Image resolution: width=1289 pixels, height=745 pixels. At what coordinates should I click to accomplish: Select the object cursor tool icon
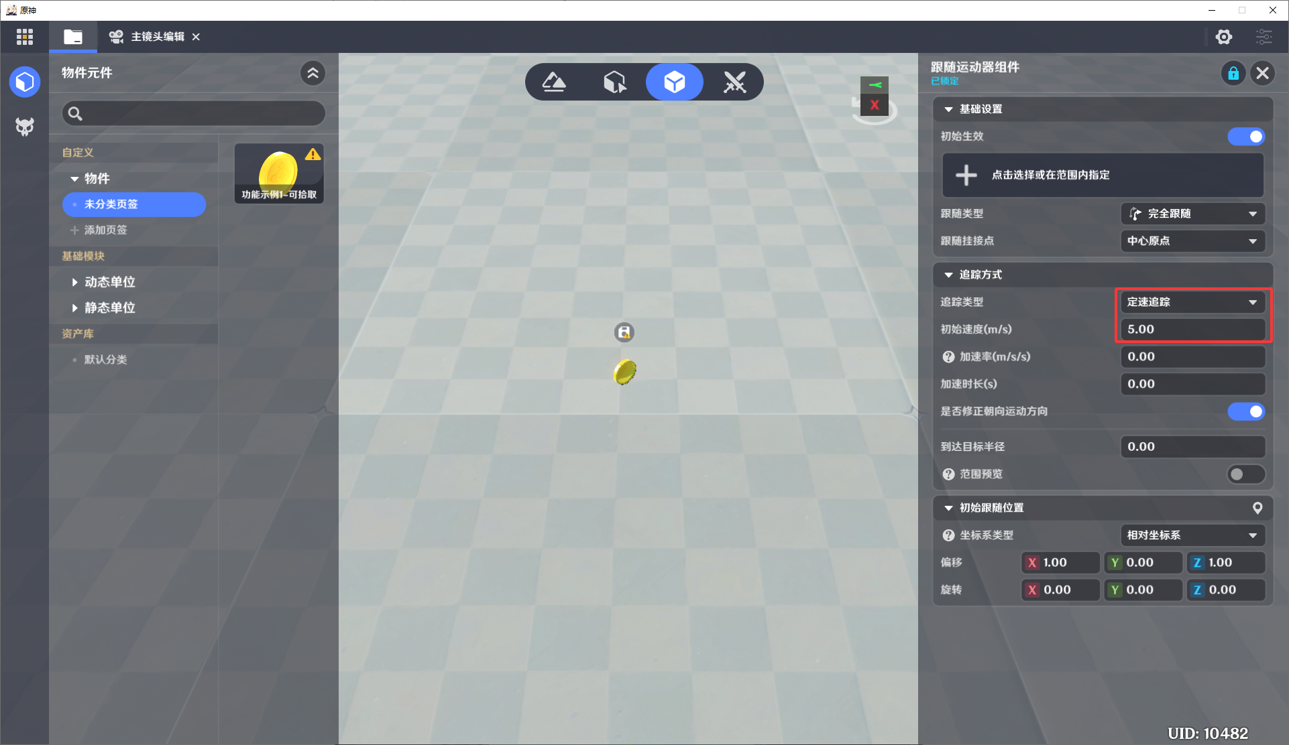(614, 82)
